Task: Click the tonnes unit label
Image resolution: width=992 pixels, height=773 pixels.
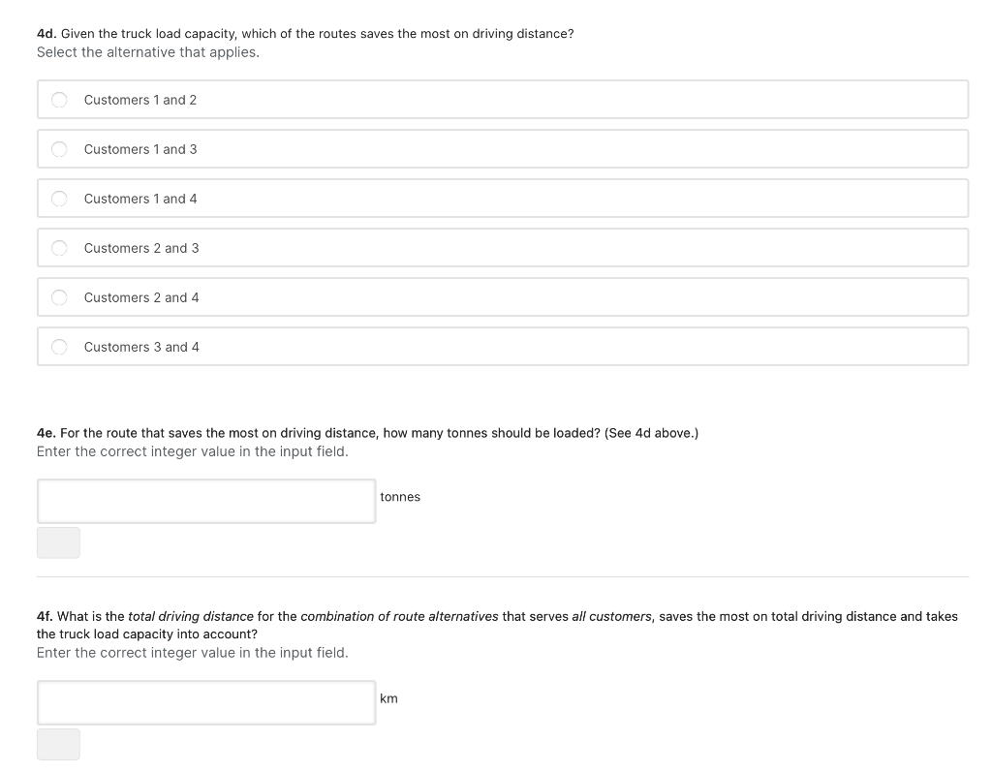Action: pos(400,497)
